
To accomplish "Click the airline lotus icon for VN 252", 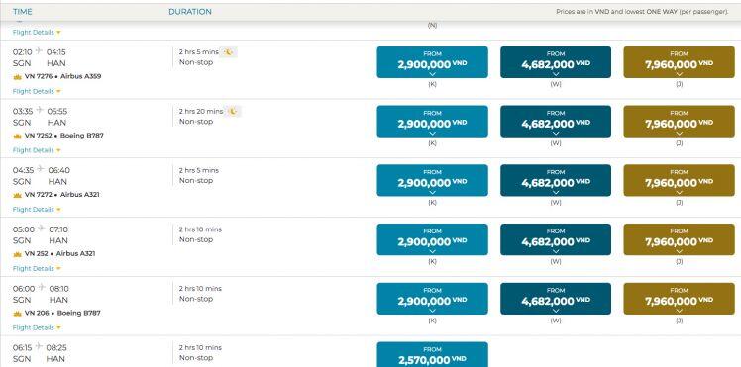I will pyautogui.click(x=18, y=254).
